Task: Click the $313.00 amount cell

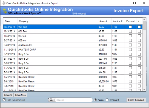Action: (x=105, y=45)
